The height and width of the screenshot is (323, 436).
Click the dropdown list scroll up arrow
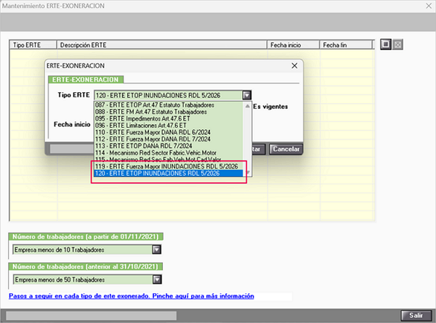(x=247, y=106)
